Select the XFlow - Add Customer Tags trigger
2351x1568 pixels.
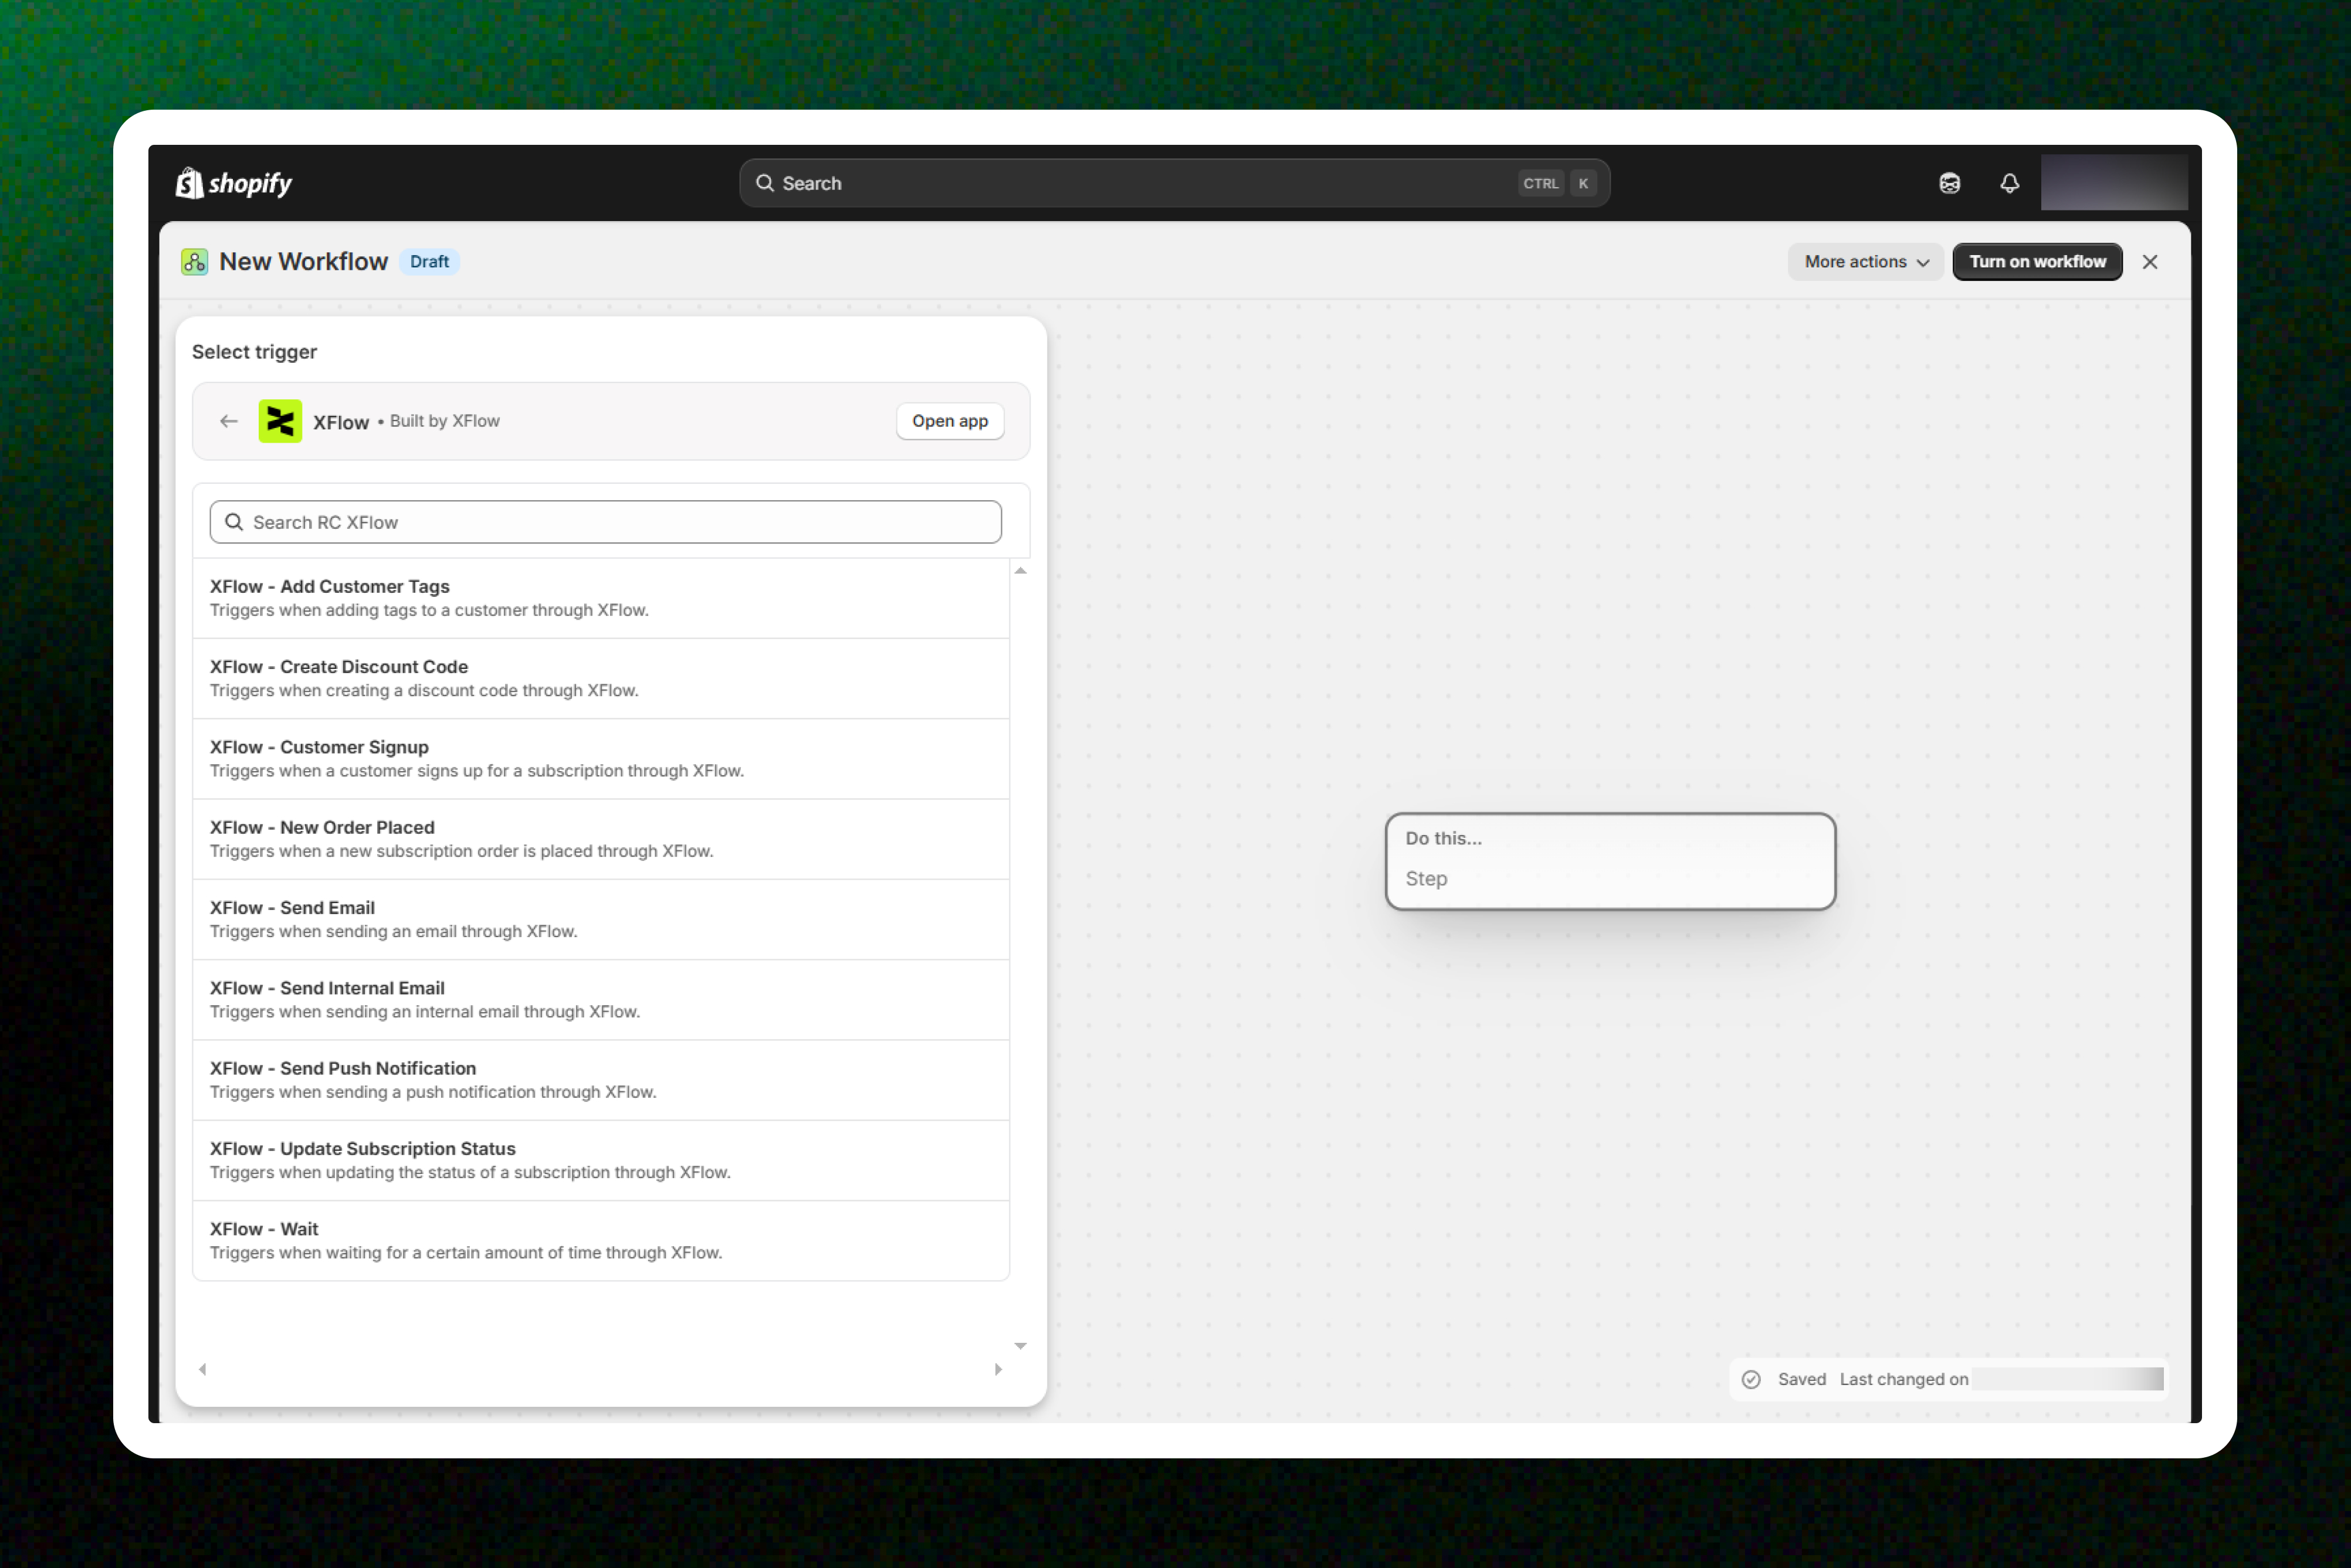(601, 598)
